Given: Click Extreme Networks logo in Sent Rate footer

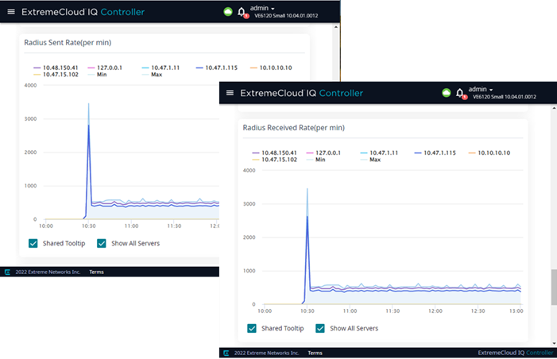Looking at the screenshot, I should 7,272.
